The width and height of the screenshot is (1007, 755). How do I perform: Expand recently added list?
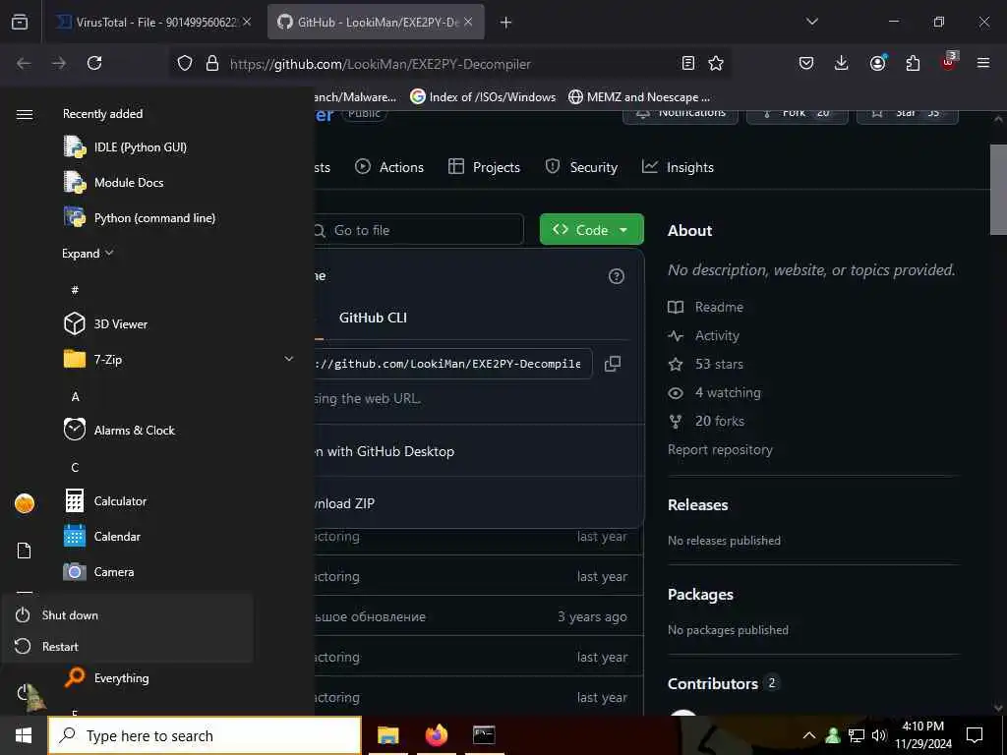click(x=88, y=253)
